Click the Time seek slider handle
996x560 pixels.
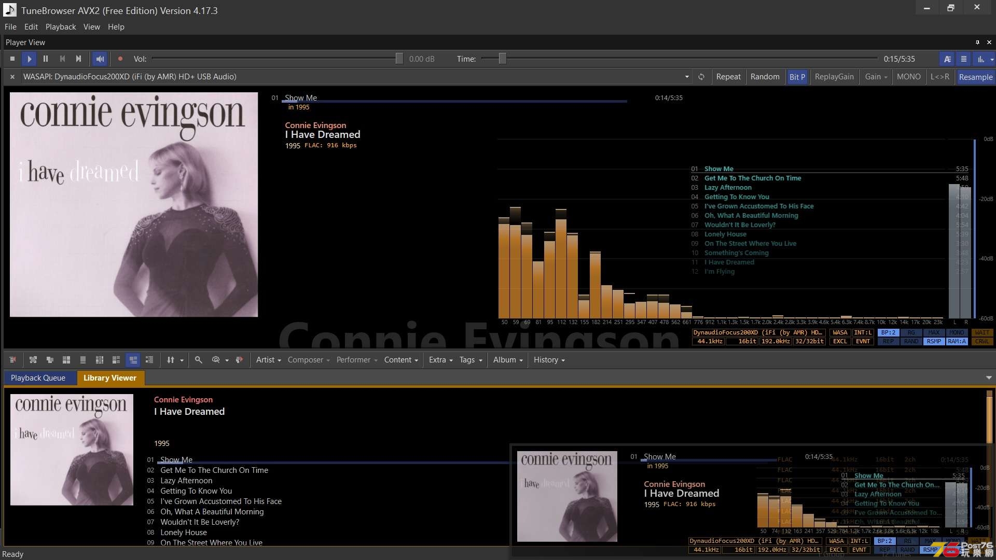(502, 59)
